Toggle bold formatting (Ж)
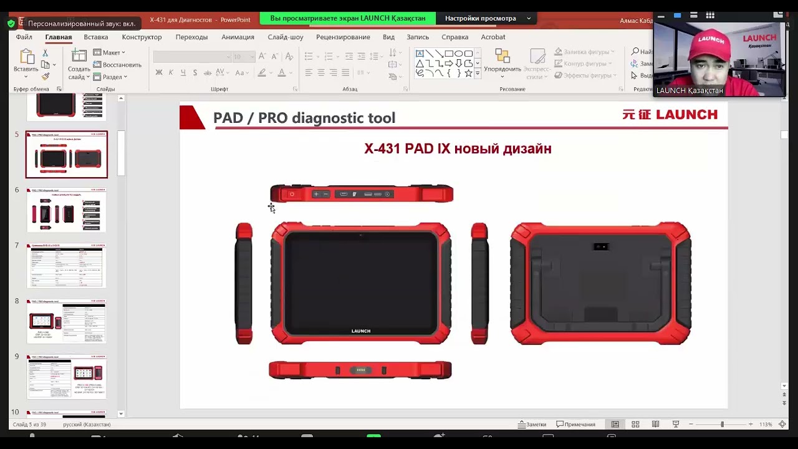 pyautogui.click(x=159, y=73)
